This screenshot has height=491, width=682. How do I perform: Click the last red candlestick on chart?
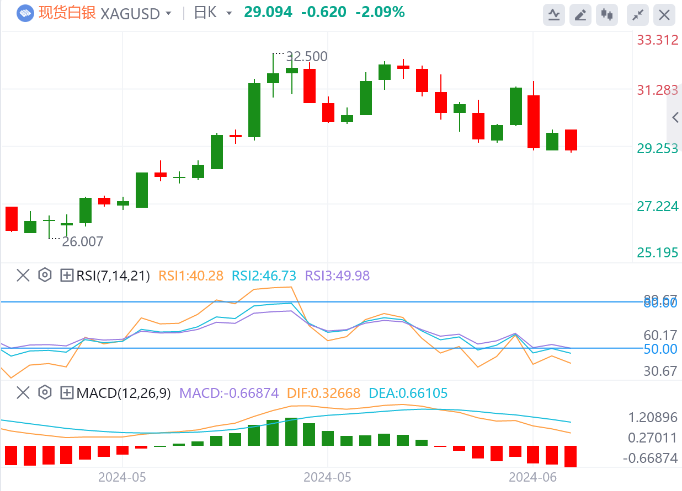tap(571, 140)
